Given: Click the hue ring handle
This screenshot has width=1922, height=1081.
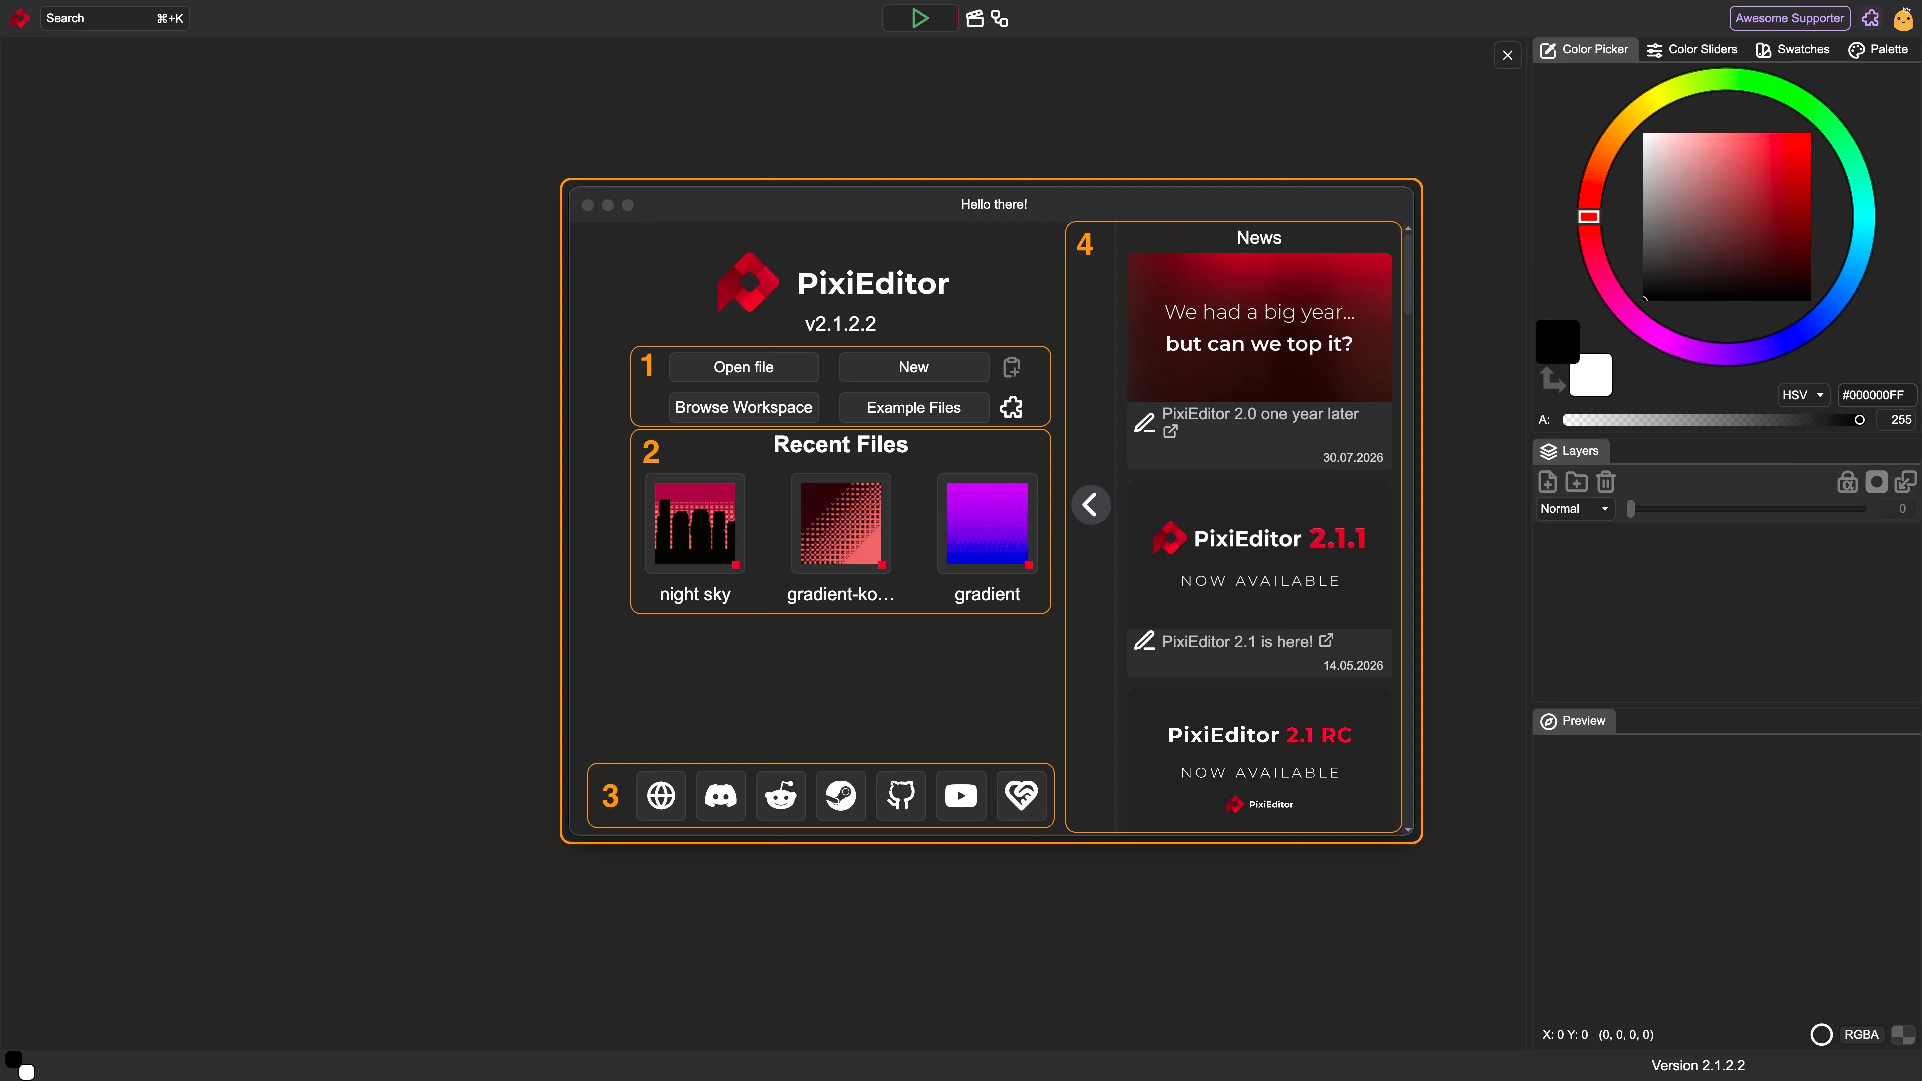Looking at the screenshot, I should [x=1589, y=217].
